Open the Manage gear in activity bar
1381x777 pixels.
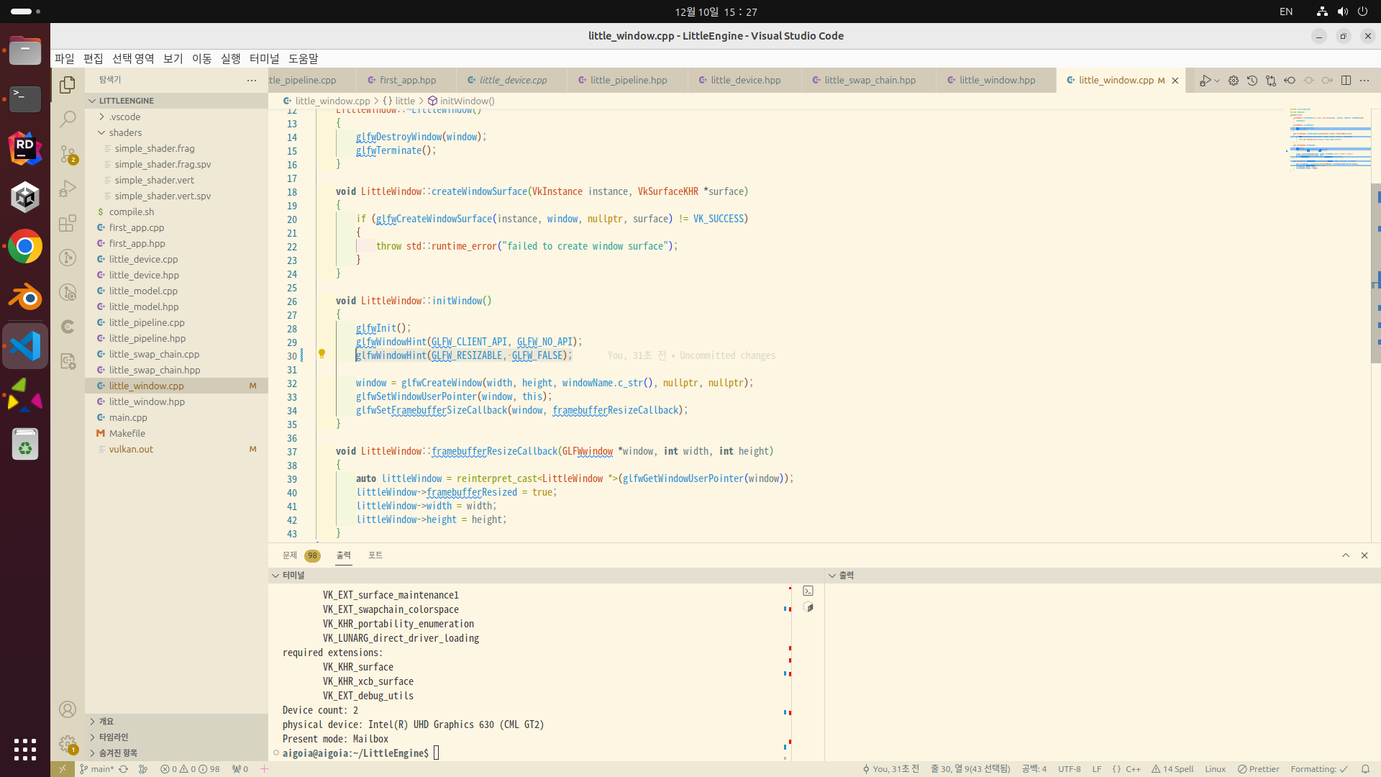(68, 744)
